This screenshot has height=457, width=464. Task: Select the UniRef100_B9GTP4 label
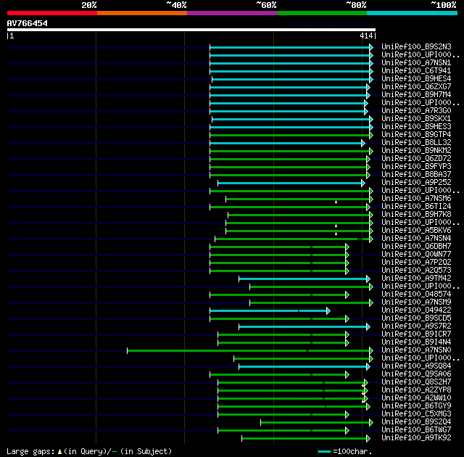pyautogui.click(x=416, y=135)
